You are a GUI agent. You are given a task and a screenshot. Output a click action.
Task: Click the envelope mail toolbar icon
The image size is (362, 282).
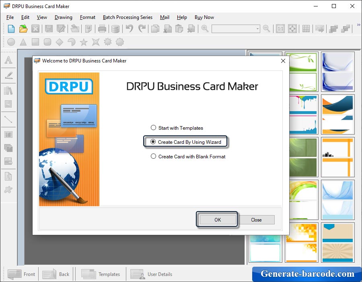tap(319, 29)
